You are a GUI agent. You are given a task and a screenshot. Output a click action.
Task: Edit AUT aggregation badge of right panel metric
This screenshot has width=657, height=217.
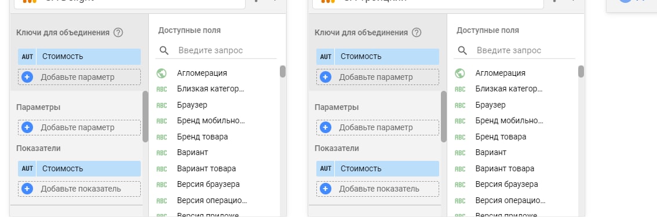point(326,168)
